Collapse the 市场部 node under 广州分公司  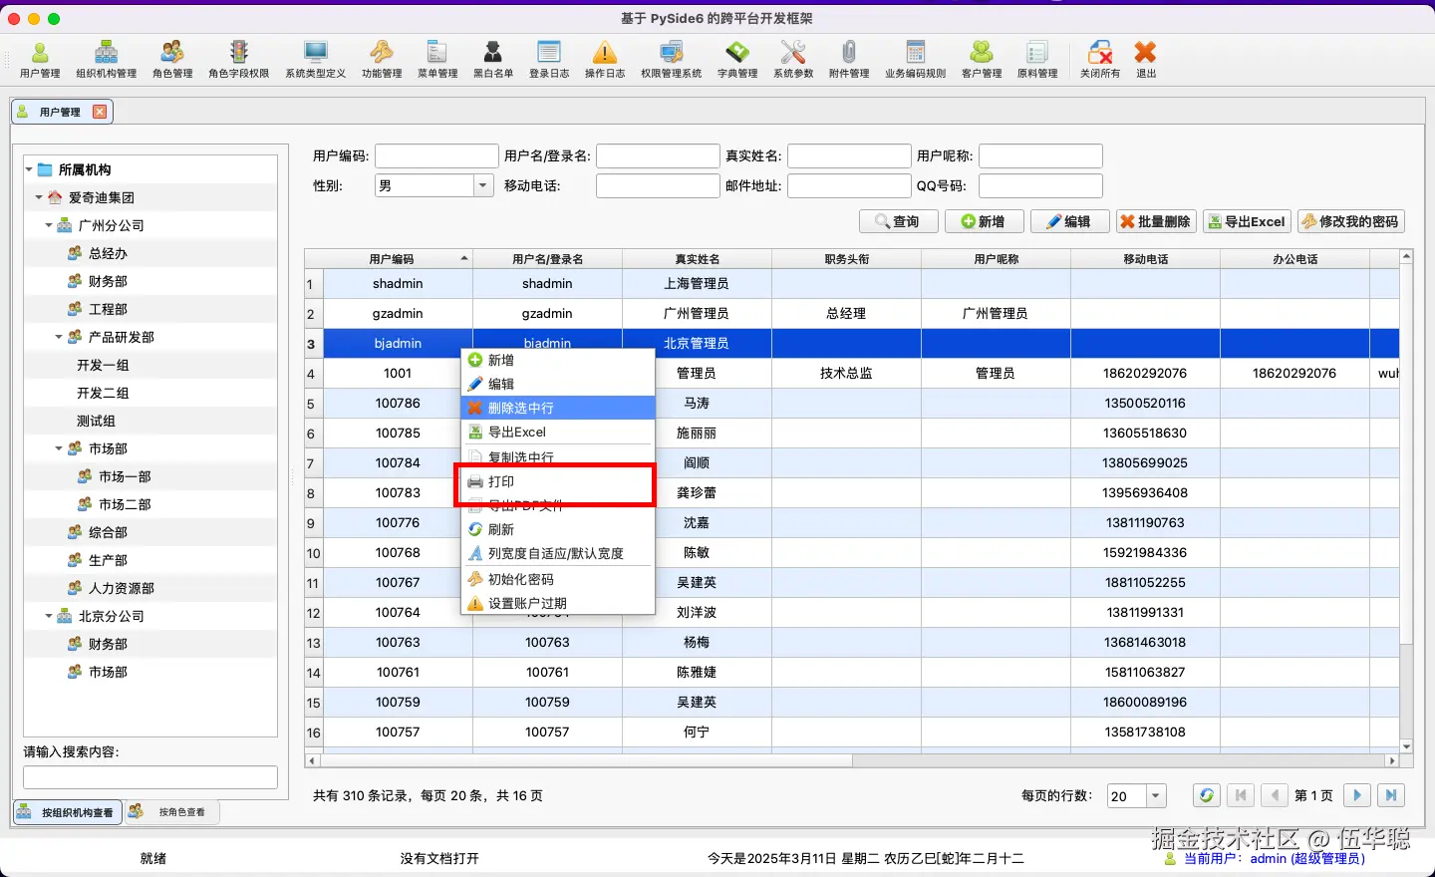point(59,448)
